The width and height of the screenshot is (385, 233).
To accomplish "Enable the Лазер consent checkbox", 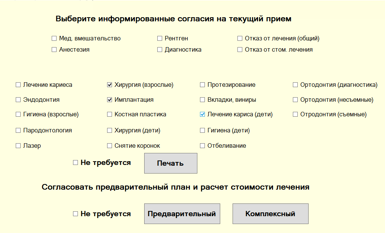I will tap(18, 146).
